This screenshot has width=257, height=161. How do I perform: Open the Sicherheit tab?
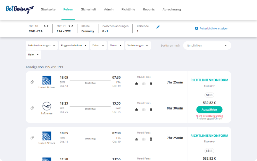click(89, 9)
